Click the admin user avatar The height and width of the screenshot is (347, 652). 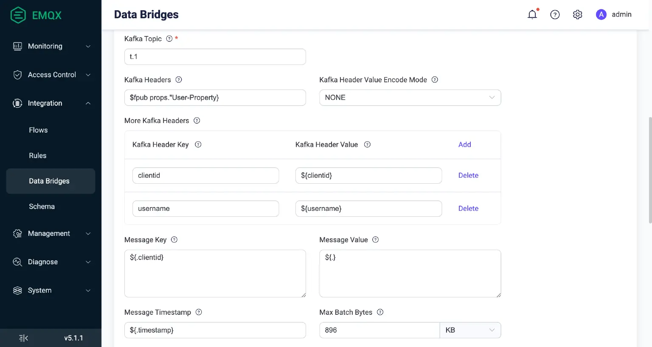601,14
